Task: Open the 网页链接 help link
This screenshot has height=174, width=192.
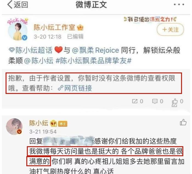Action: (x=75, y=88)
